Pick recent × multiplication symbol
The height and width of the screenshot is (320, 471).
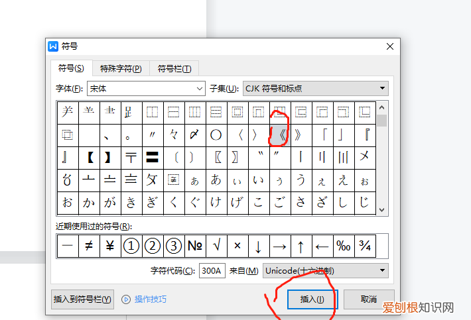pyautogui.click(x=238, y=246)
